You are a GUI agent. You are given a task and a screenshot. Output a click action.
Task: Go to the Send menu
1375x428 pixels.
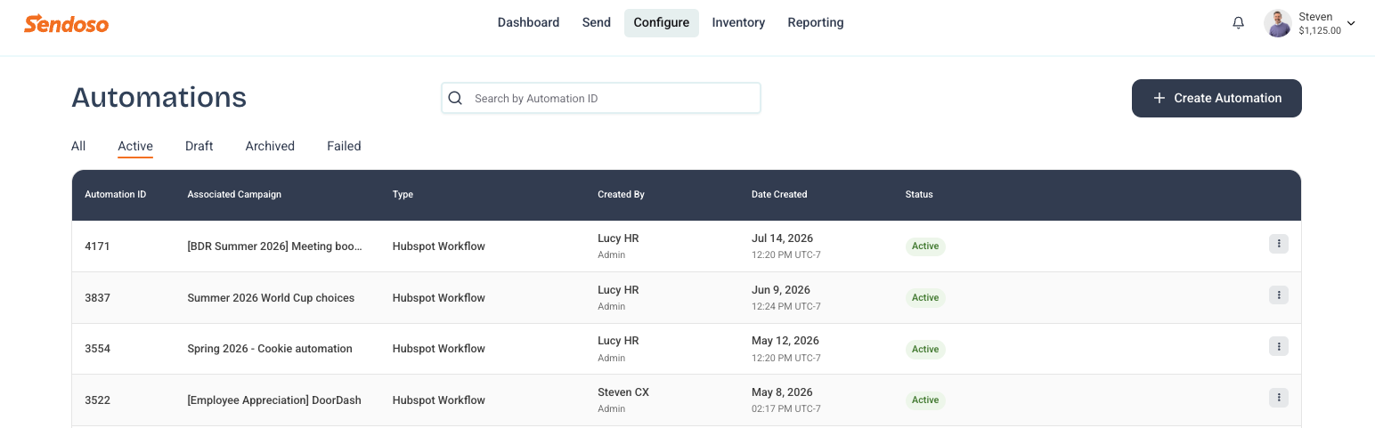pos(597,23)
